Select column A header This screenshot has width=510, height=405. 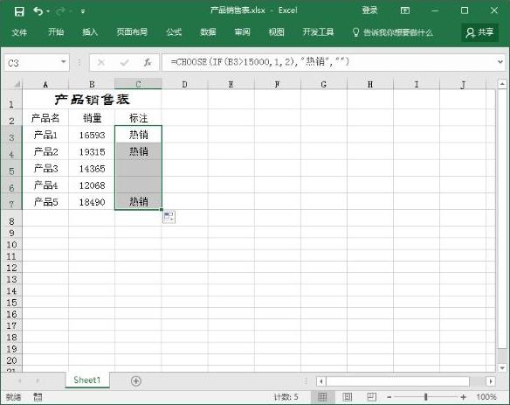45,84
